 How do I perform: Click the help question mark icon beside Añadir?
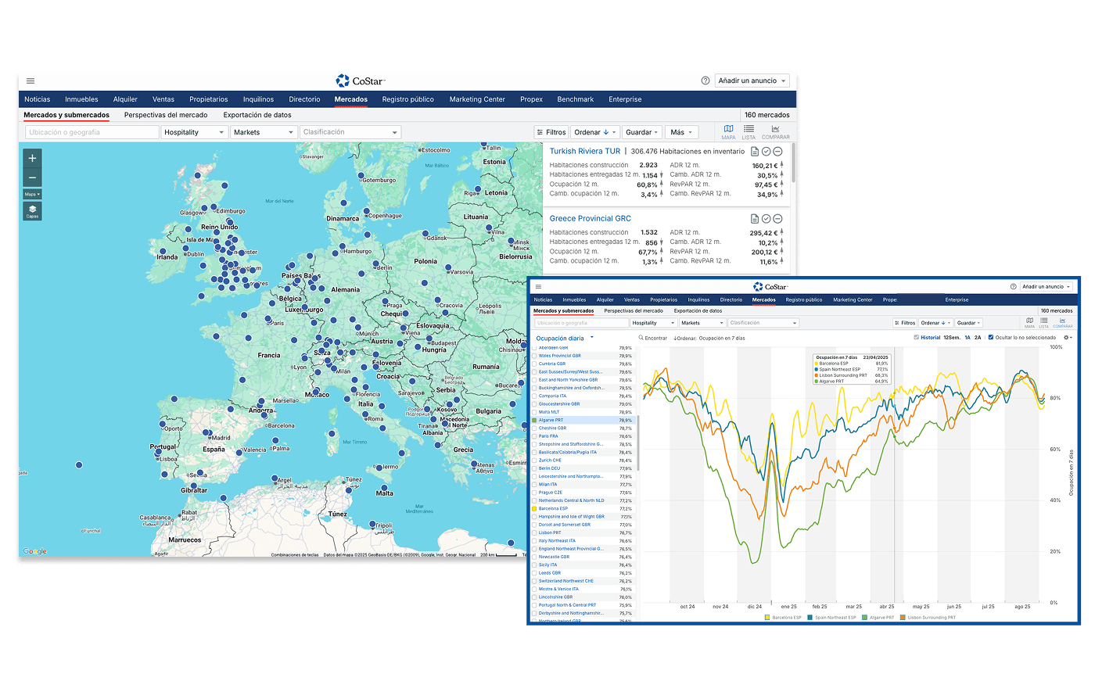pyautogui.click(x=705, y=81)
